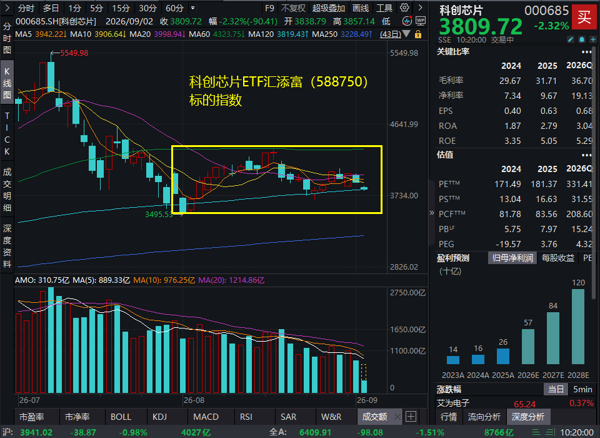Switch indicator to BOLL
This screenshot has height=438, width=600.
click(x=121, y=417)
